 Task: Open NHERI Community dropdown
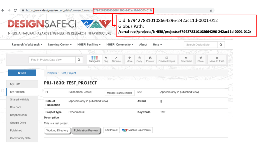120,45
